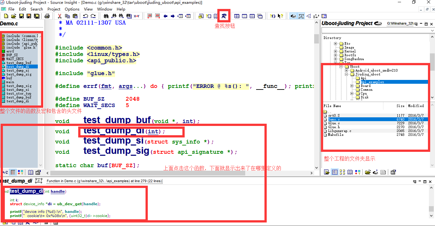Click the Paste toolbar icon

[x=75, y=16]
